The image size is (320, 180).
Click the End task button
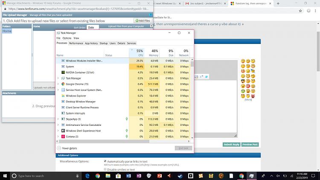coord(183,148)
